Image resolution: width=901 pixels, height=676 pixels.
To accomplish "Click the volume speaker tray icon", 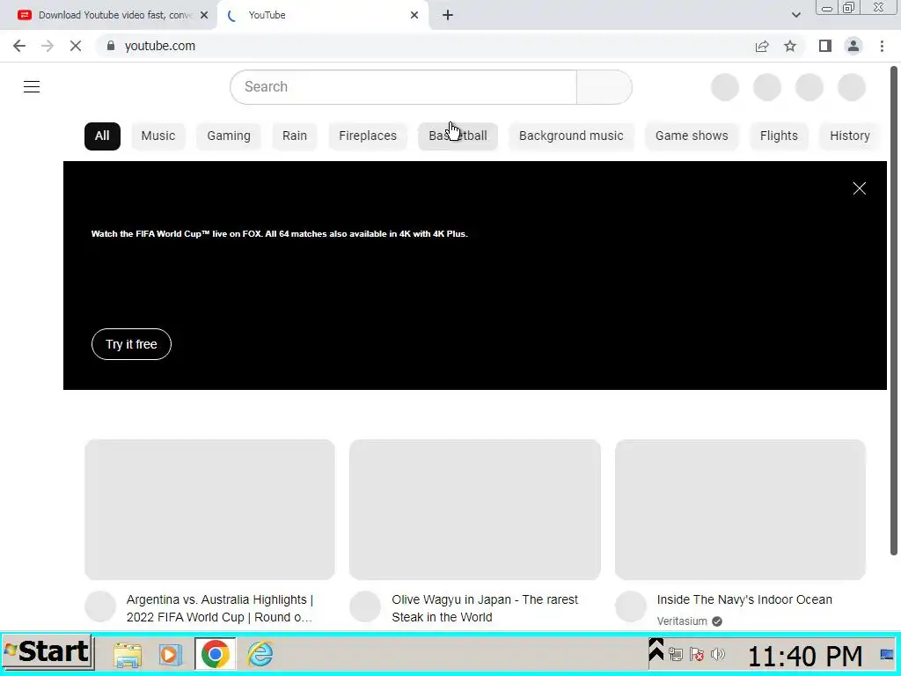I will pos(717,654).
